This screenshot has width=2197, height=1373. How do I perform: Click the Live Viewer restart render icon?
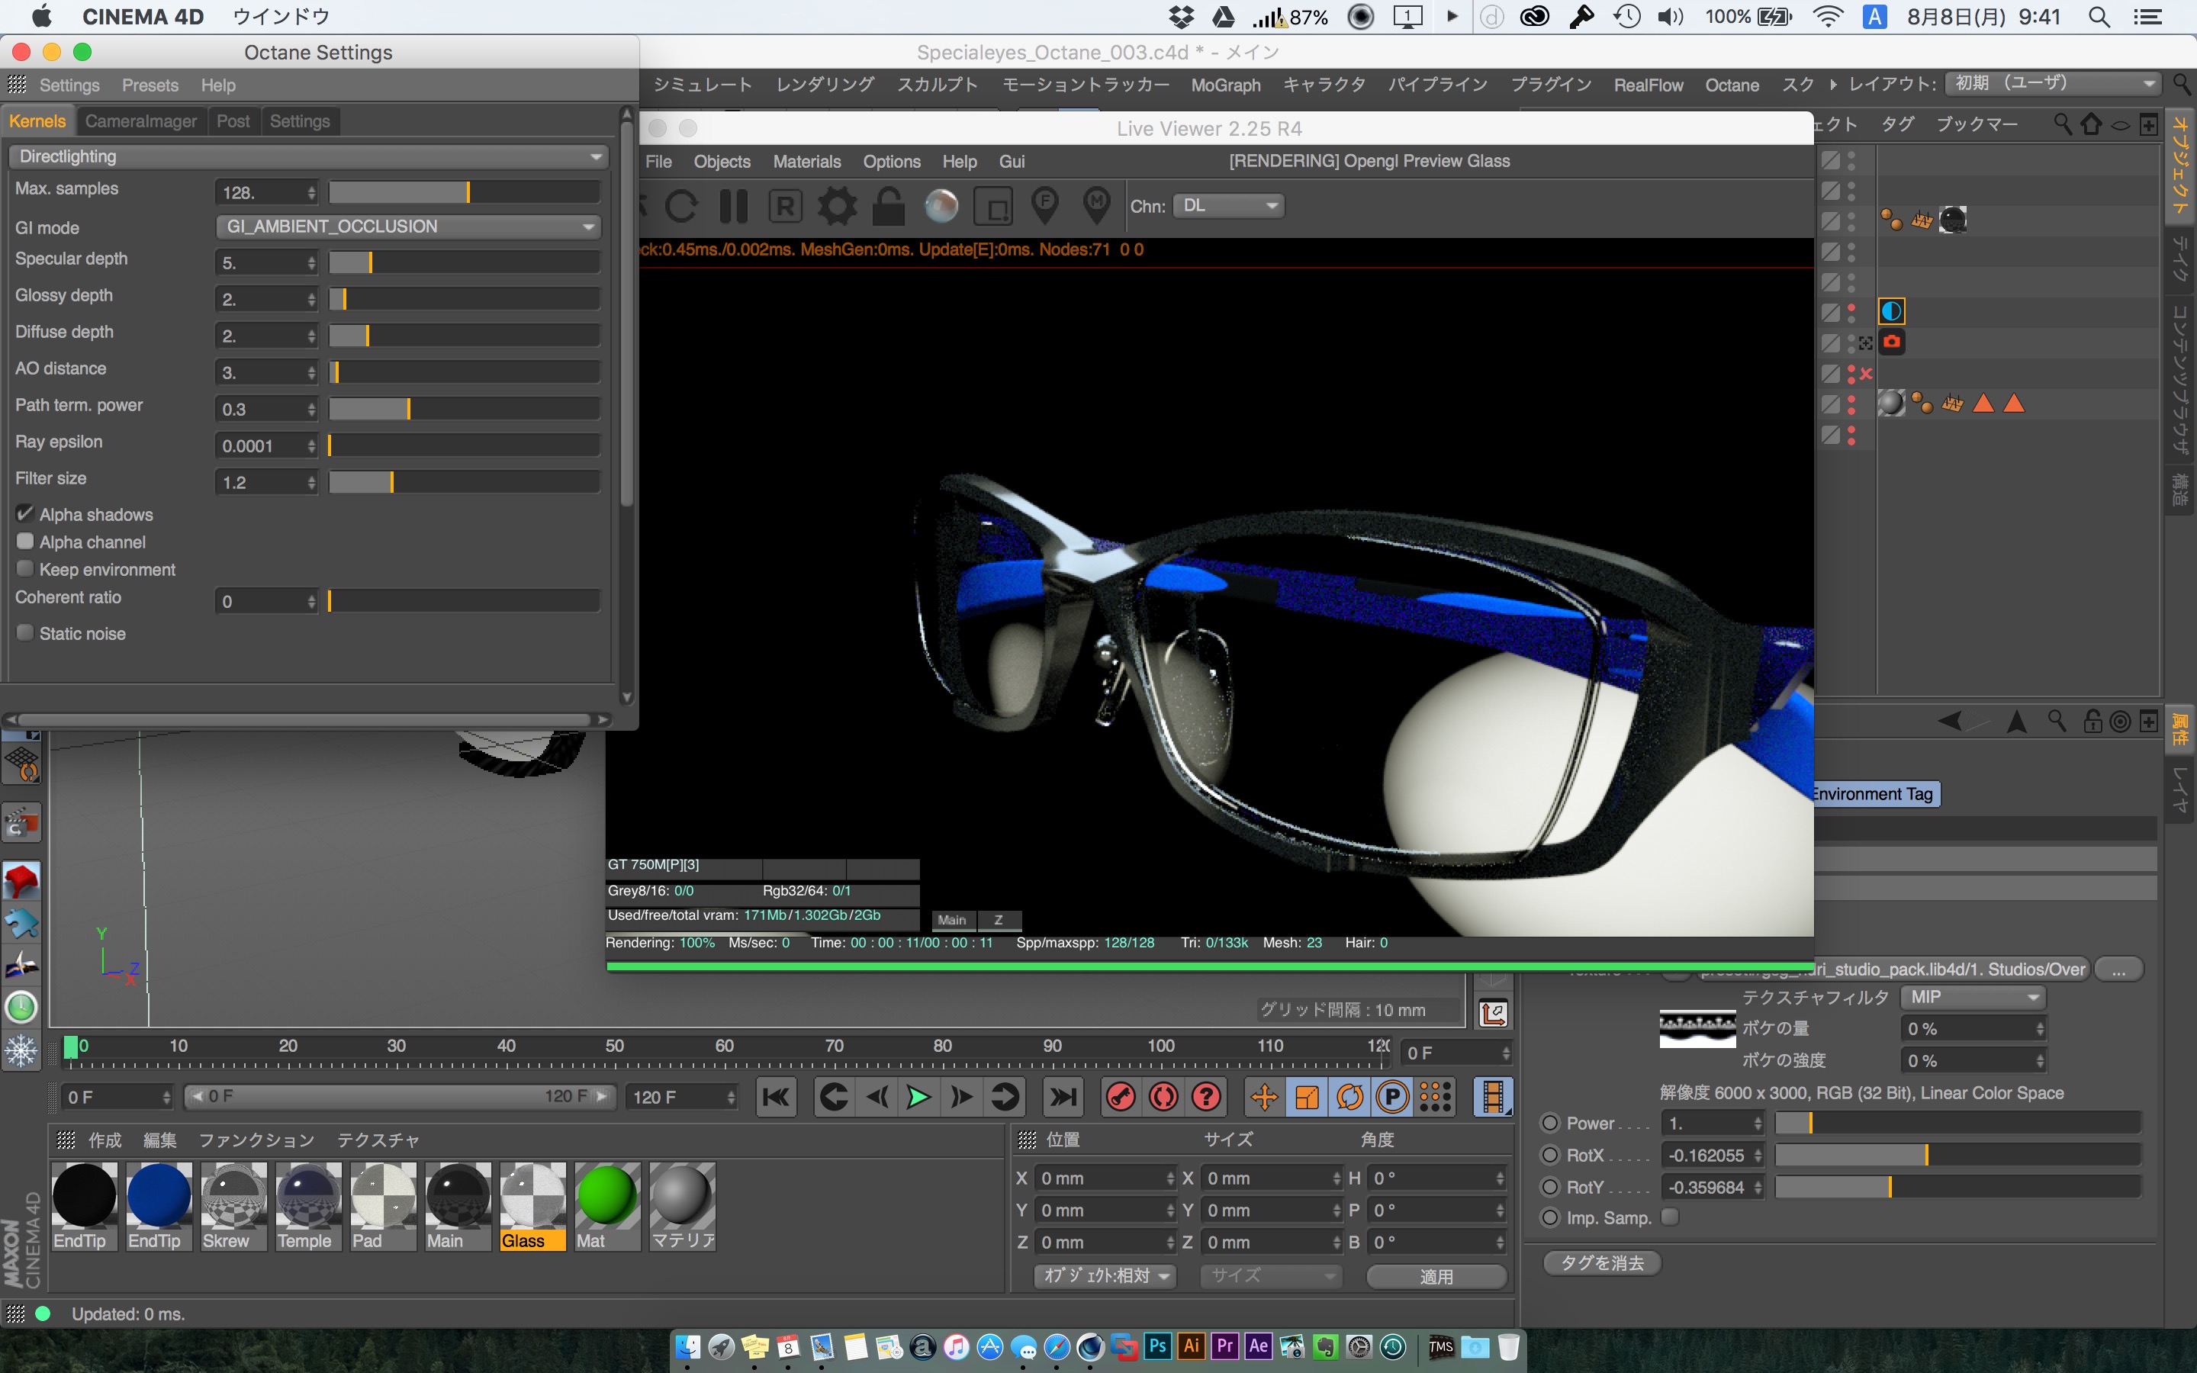(681, 207)
